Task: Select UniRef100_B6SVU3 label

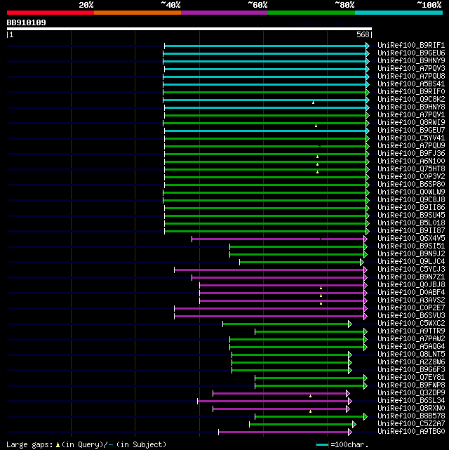Action: (x=411, y=315)
